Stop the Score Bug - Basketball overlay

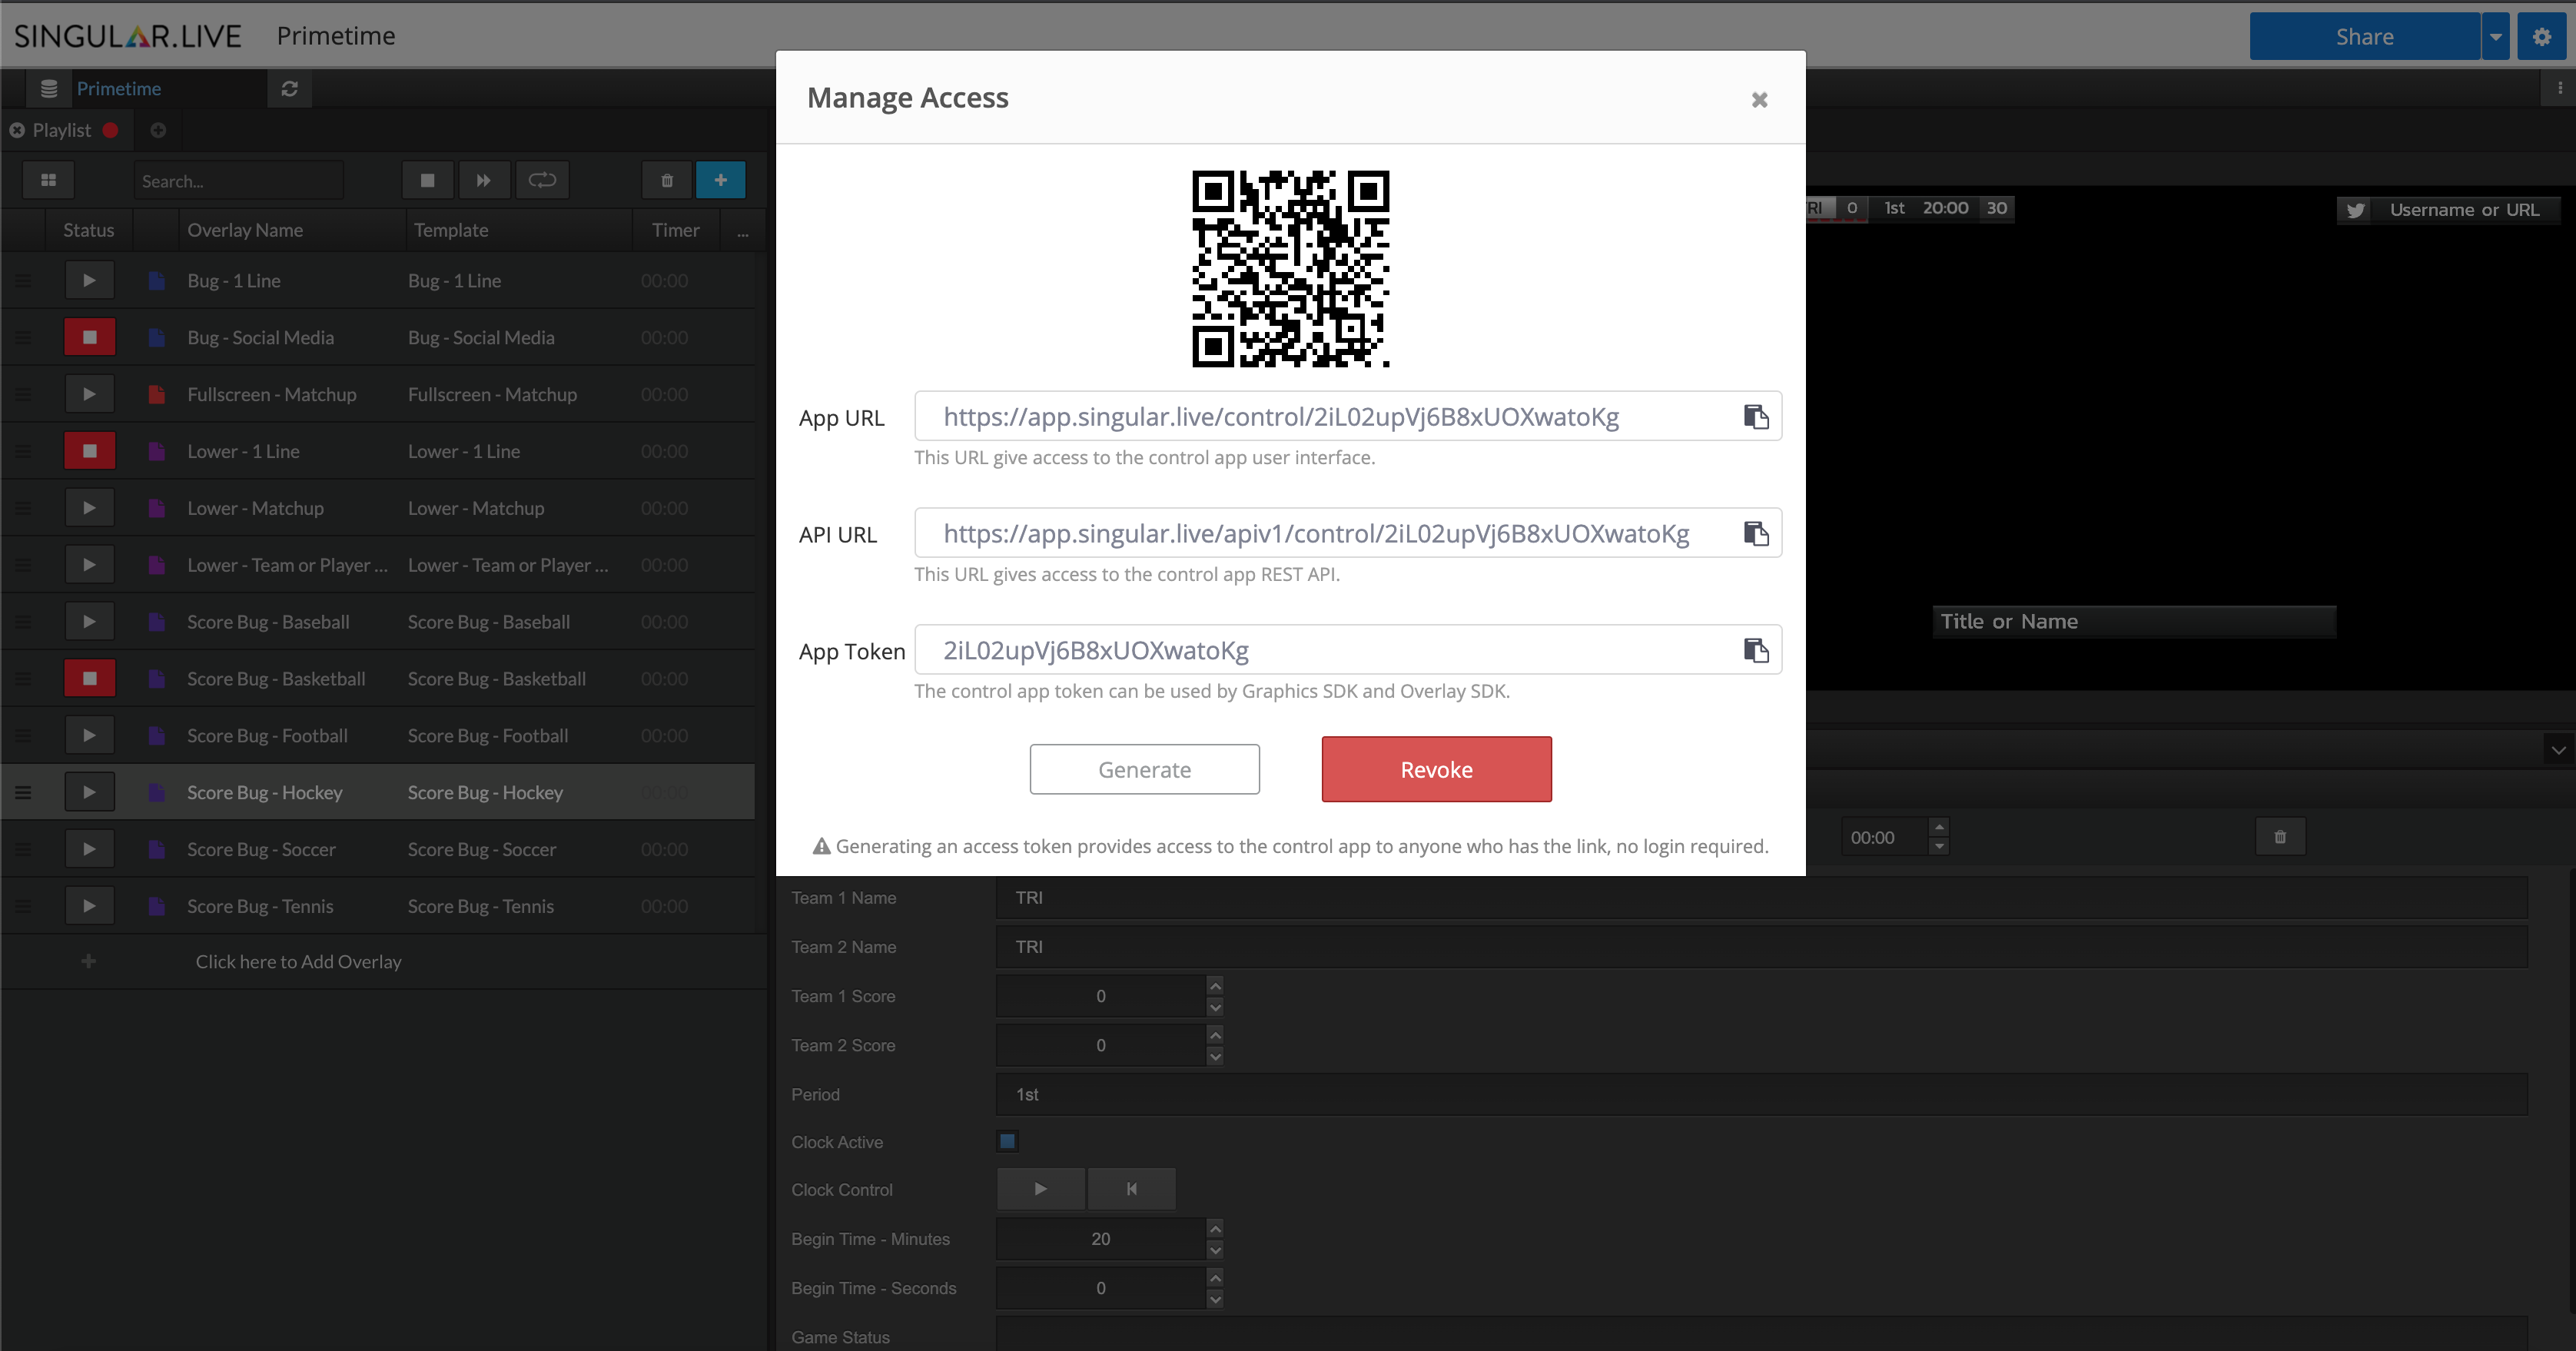pos(89,678)
